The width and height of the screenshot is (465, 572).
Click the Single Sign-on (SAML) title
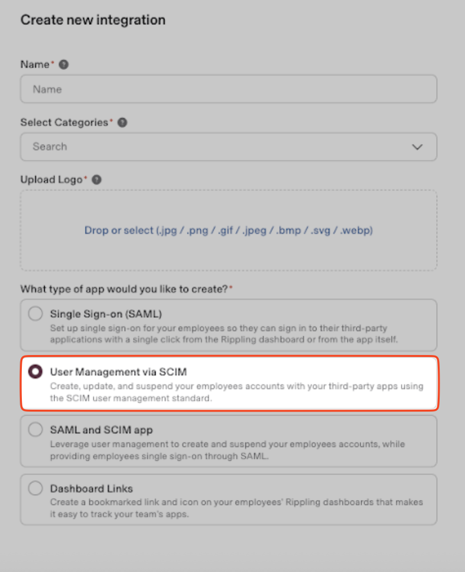[106, 314]
